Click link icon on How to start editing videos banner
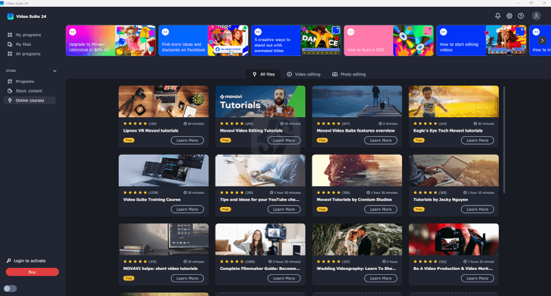551x296 pixels. [x=443, y=32]
